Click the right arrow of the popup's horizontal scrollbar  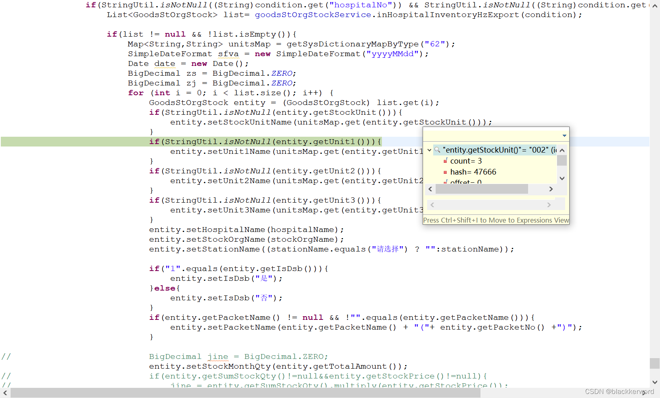point(550,189)
